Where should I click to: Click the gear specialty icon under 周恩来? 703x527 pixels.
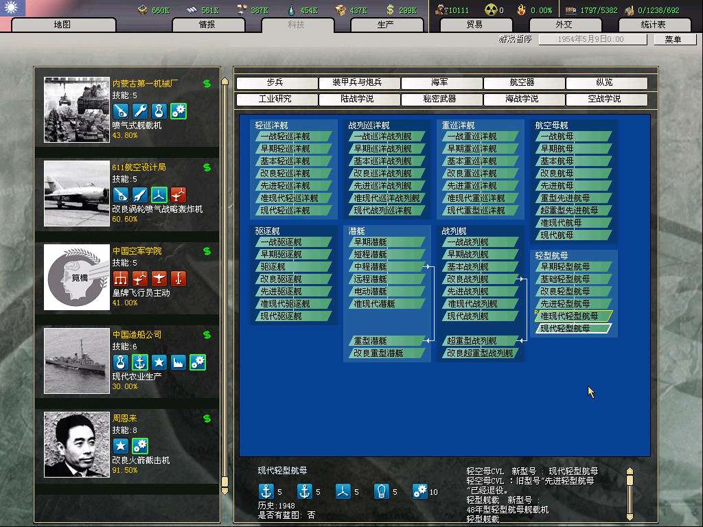point(140,445)
